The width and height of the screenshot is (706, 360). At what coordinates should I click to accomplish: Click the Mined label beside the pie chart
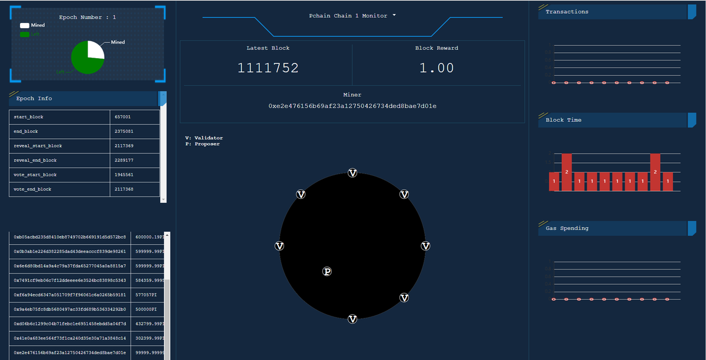[x=118, y=42]
